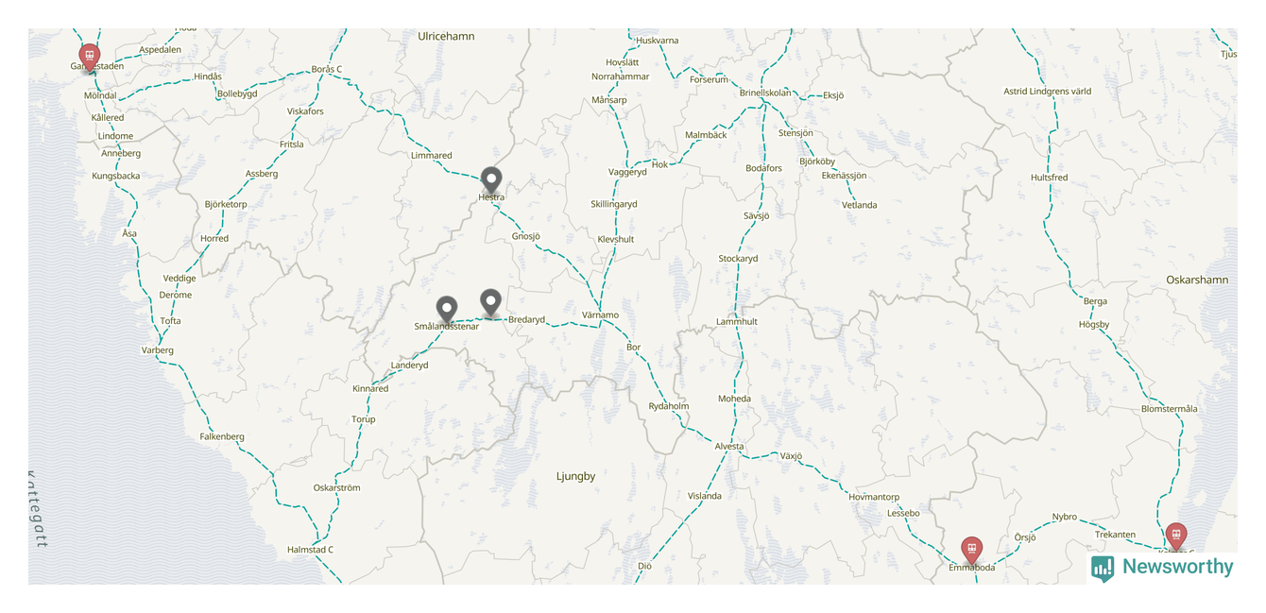Click the gray pin just west of Bredaryd

tap(490, 302)
